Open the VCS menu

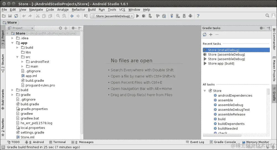point(122,9)
